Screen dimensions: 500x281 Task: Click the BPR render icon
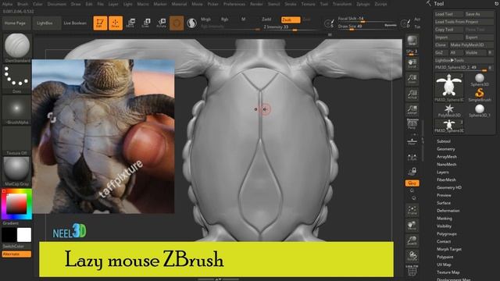(412, 41)
